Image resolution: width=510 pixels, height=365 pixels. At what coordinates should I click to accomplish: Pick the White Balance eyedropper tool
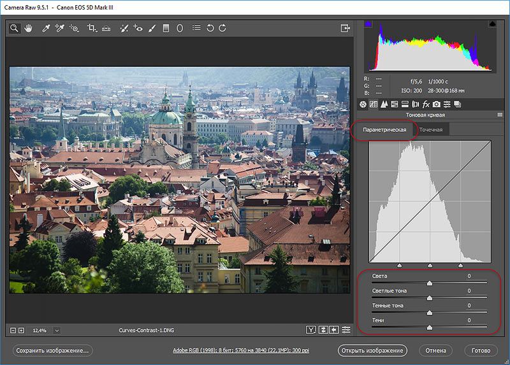coord(46,29)
